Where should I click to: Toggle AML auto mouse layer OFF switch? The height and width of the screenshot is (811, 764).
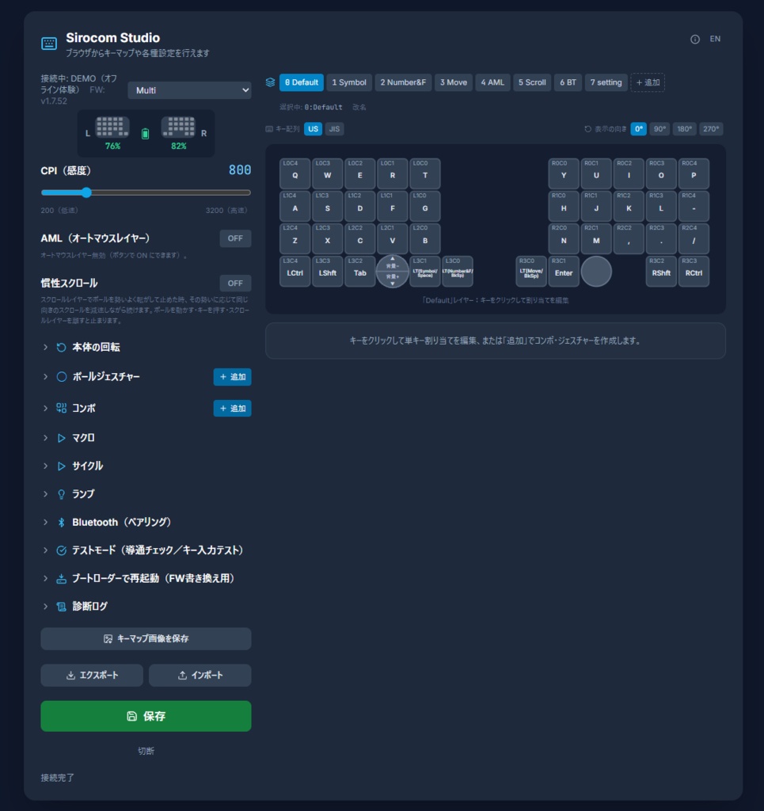pyautogui.click(x=235, y=238)
